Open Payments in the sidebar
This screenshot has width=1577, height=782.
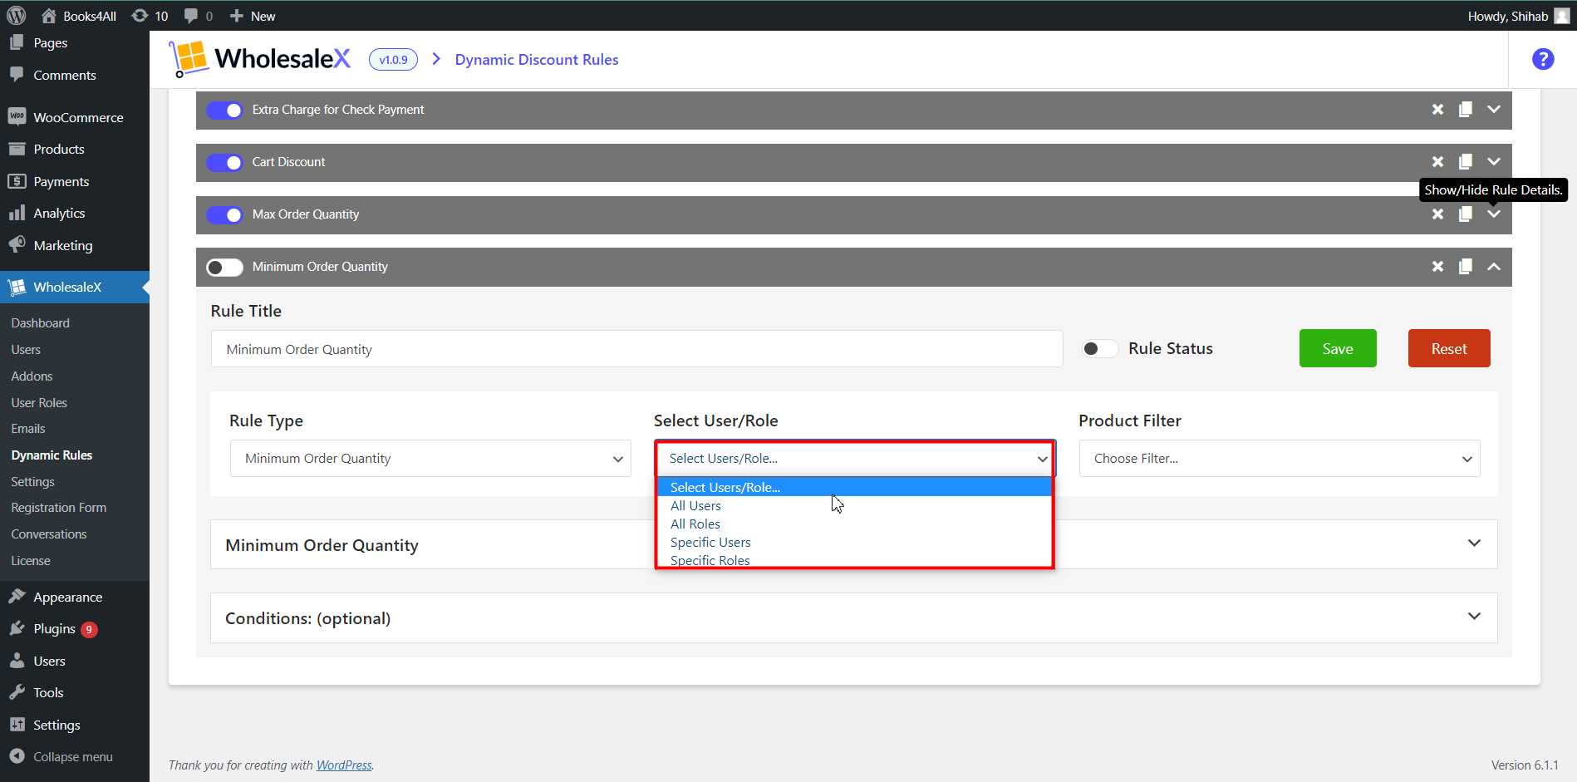(x=75, y=182)
